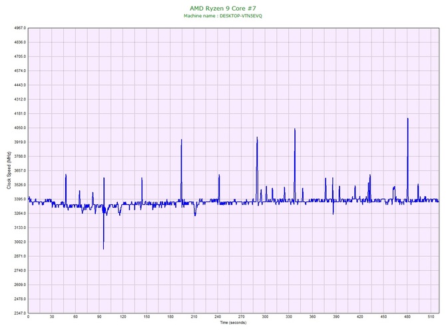Click the 3395.0 y-axis value
This screenshot has height=334, width=446.
[x=20, y=199]
